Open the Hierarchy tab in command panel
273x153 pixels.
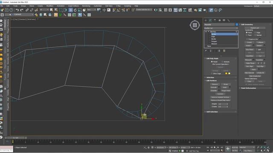click(215, 20)
